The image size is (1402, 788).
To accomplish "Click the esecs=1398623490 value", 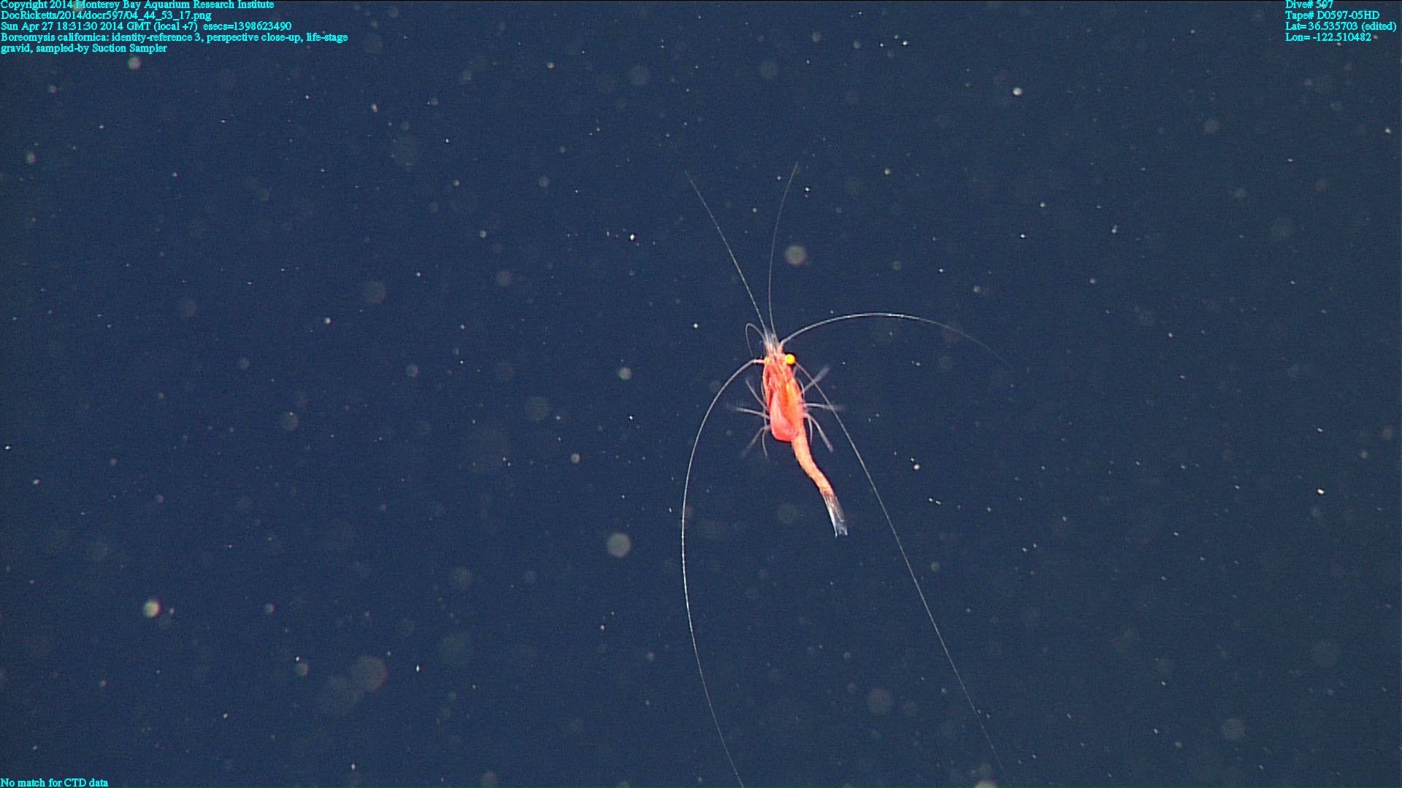I will [248, 26].
